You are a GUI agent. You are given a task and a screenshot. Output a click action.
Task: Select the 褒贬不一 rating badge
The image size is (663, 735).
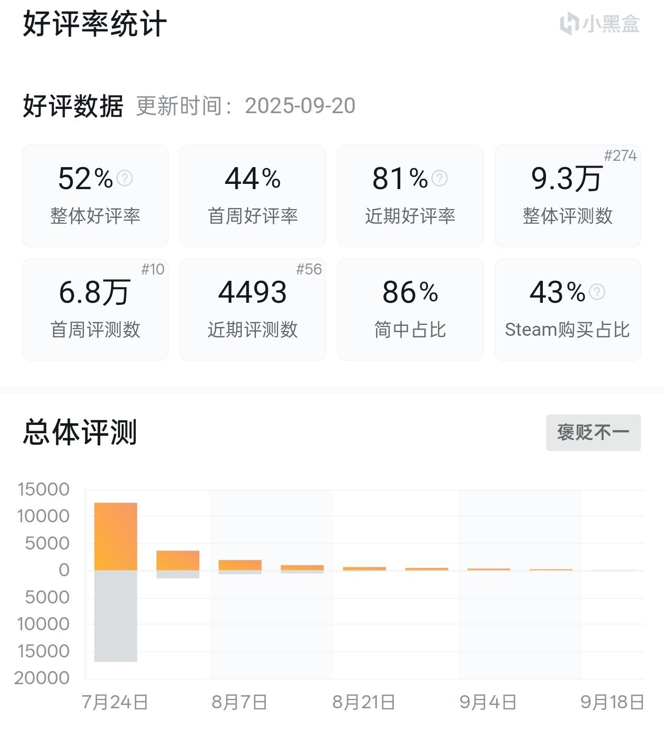(x=593, y=433)
